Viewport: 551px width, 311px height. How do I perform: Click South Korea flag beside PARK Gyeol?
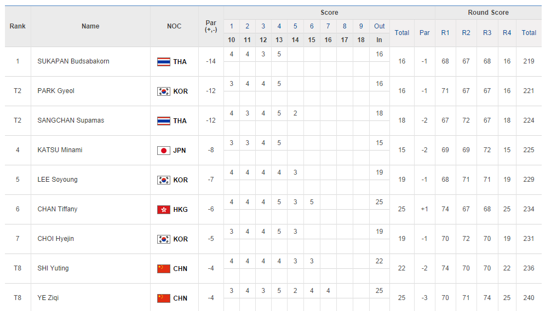point(163,91)
